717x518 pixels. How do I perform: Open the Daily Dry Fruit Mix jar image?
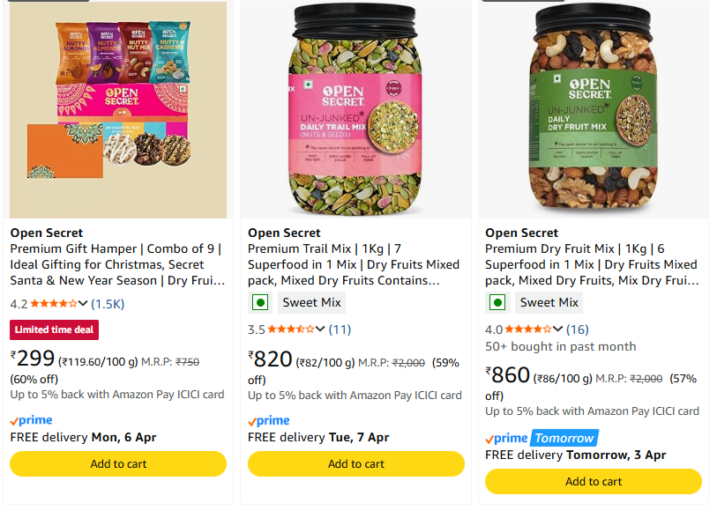coord(593,110)
